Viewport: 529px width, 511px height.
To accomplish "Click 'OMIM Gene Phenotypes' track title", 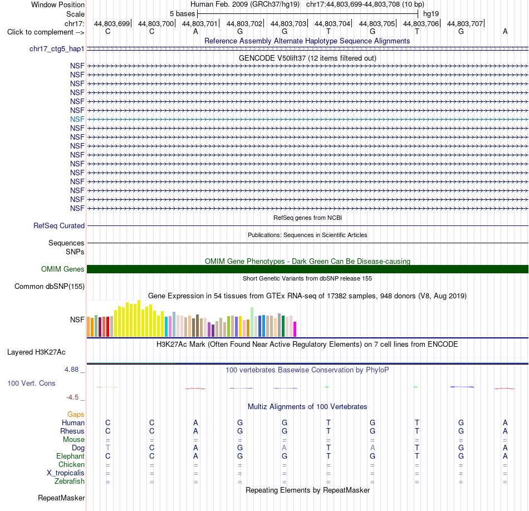I will tap(308, 261).
